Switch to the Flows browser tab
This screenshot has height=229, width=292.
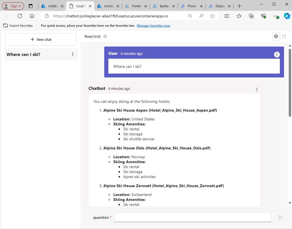point(192,6)
